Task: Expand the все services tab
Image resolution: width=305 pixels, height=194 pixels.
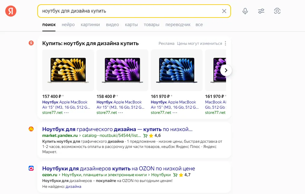Action: click(x=199, y=25)
